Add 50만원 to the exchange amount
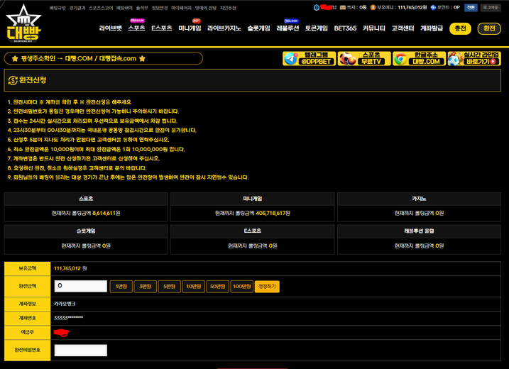 click(x=217, y=287)
